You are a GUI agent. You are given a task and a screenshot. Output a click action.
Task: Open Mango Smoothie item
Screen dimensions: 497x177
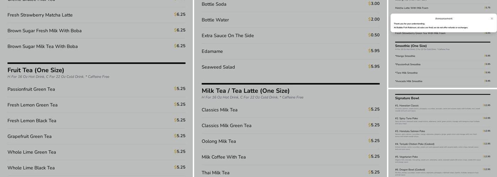point(405,56)
